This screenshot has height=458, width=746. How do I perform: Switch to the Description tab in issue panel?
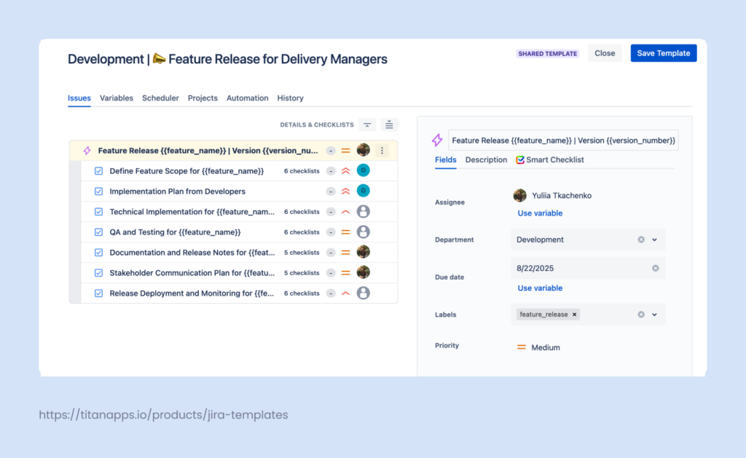486,159
